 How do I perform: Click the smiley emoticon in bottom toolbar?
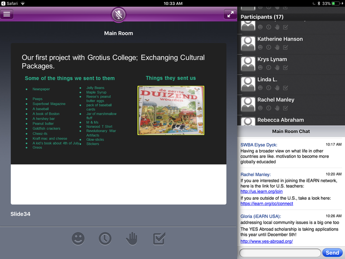(x=78, y=239)
